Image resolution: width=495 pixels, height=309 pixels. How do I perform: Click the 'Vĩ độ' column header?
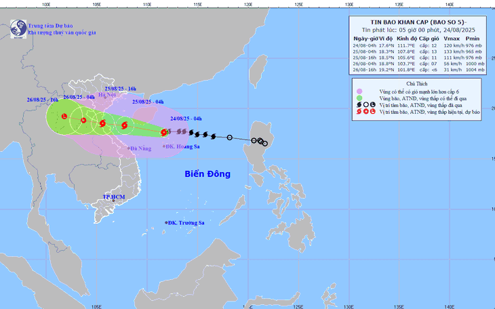click(x=386, y=39)
